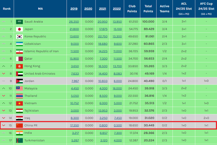Open Saudi Arabia's 2019 points 26.350
The image size is (217, 145).
click(74, 21)
